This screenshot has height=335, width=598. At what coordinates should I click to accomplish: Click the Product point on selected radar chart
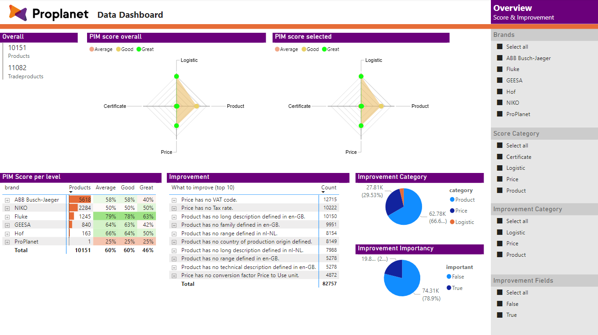(381, 106)
